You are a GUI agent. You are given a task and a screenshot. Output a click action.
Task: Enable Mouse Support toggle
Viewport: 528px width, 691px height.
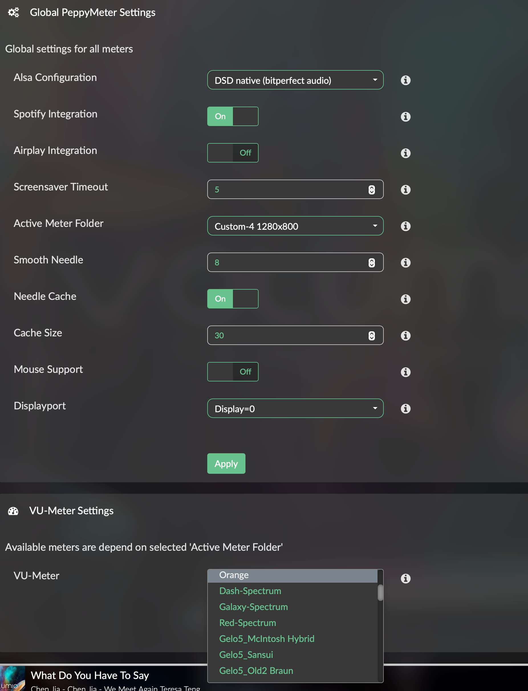(233, 371)
